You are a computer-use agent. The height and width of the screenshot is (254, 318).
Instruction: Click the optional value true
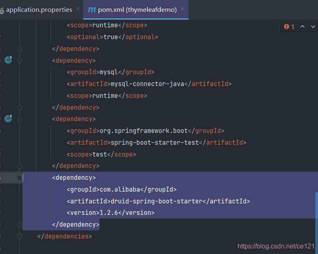tap(111, 37)
